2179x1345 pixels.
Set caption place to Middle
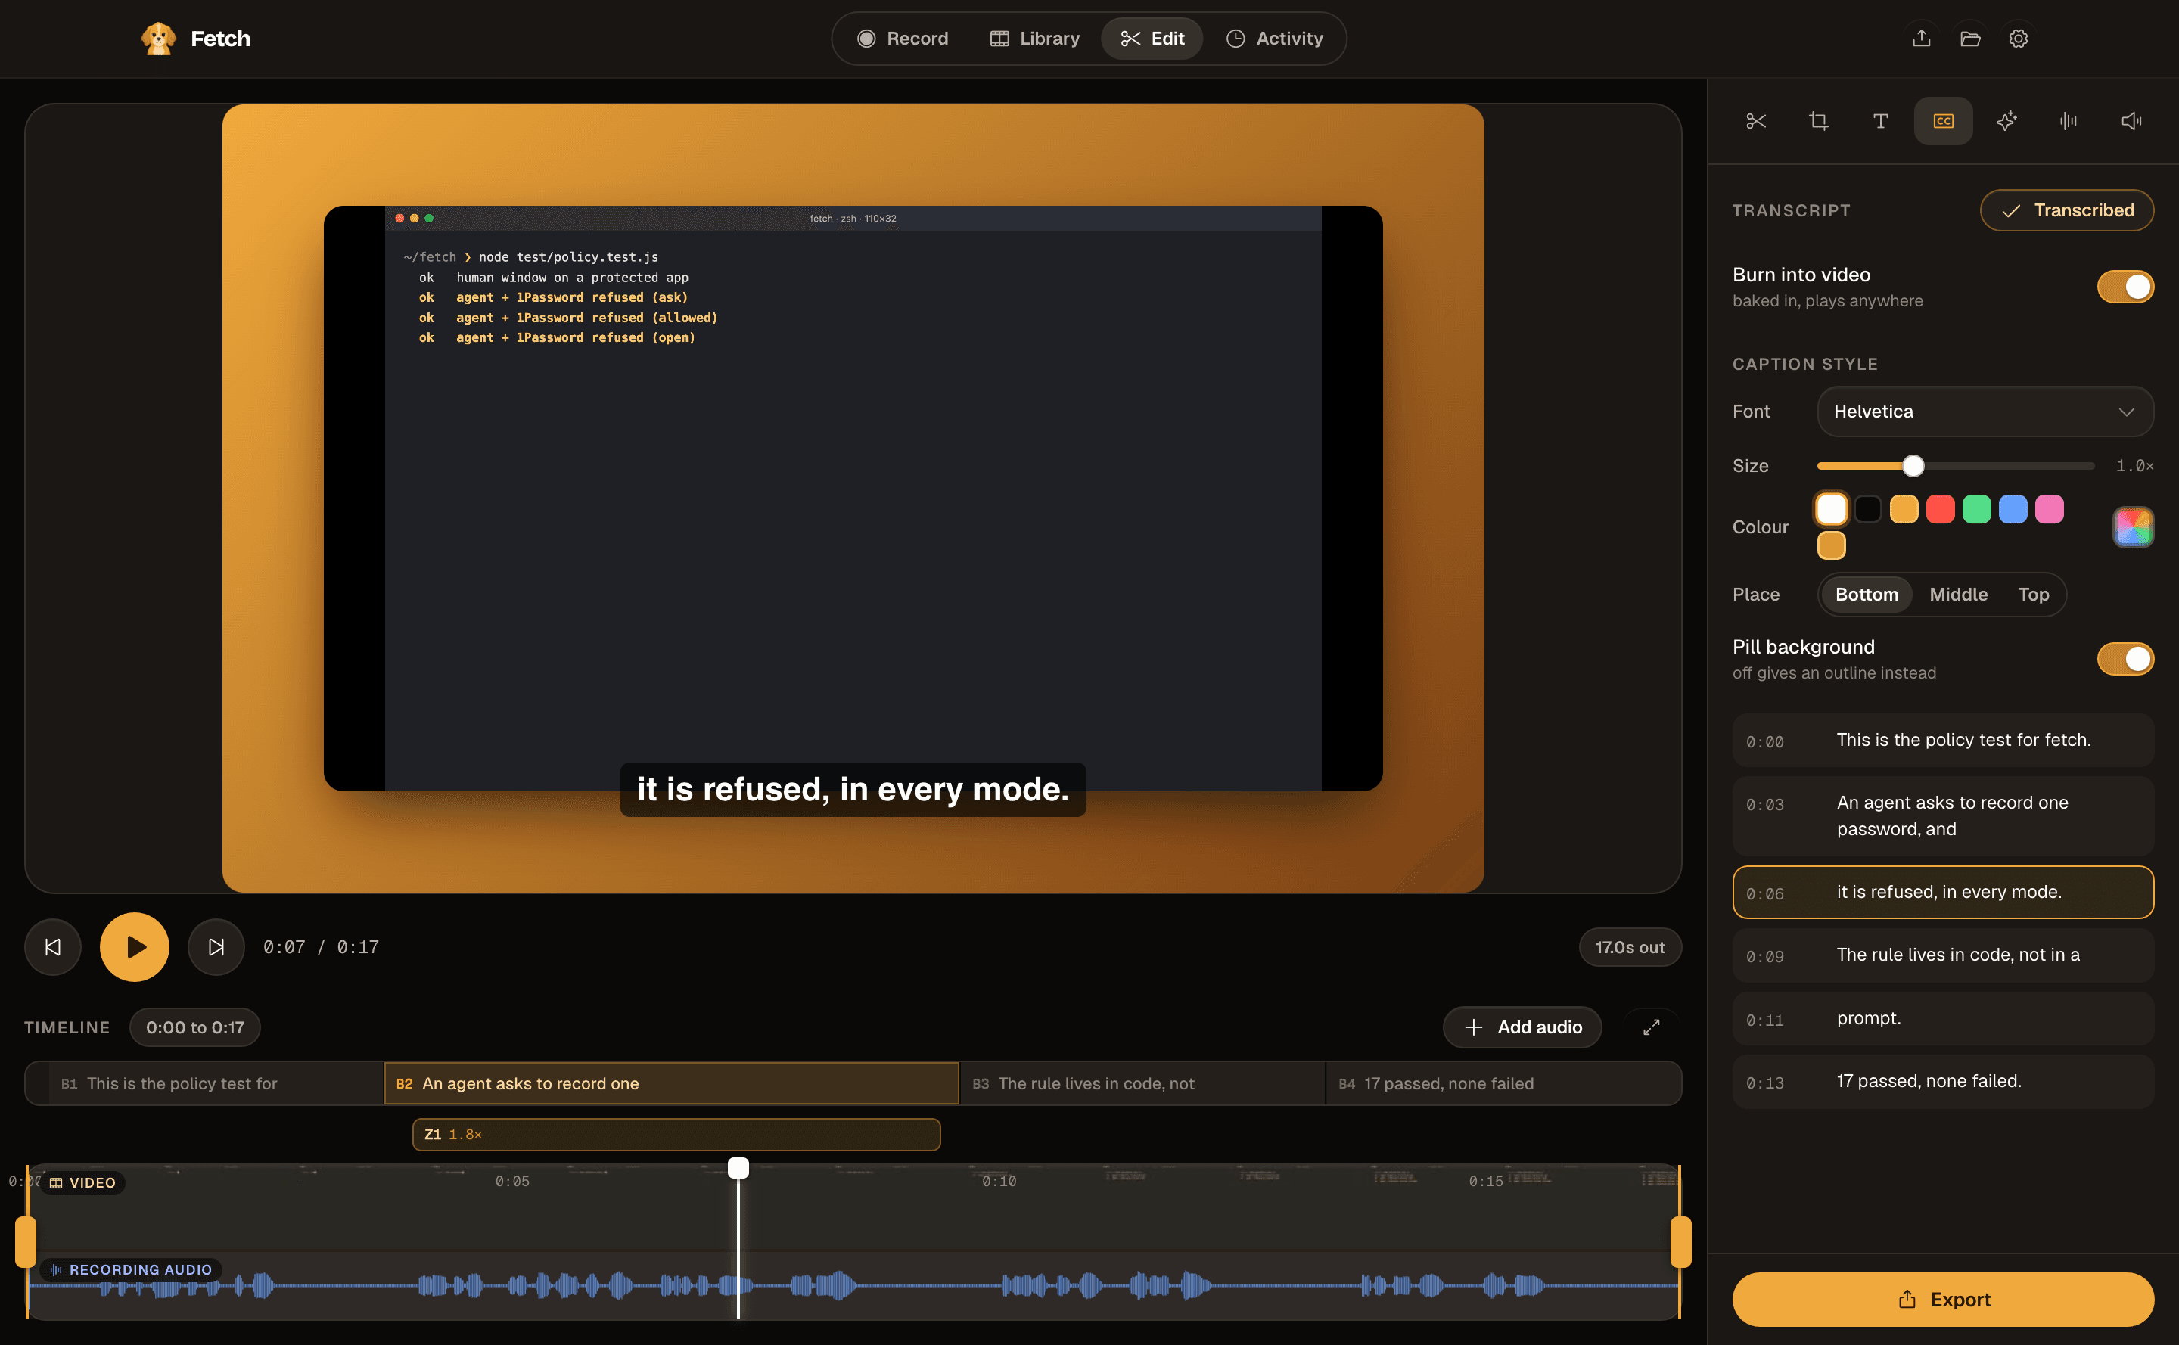point(1958,595)
